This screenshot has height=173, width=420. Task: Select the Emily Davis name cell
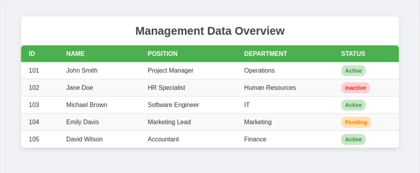click(x=83, y=122)
